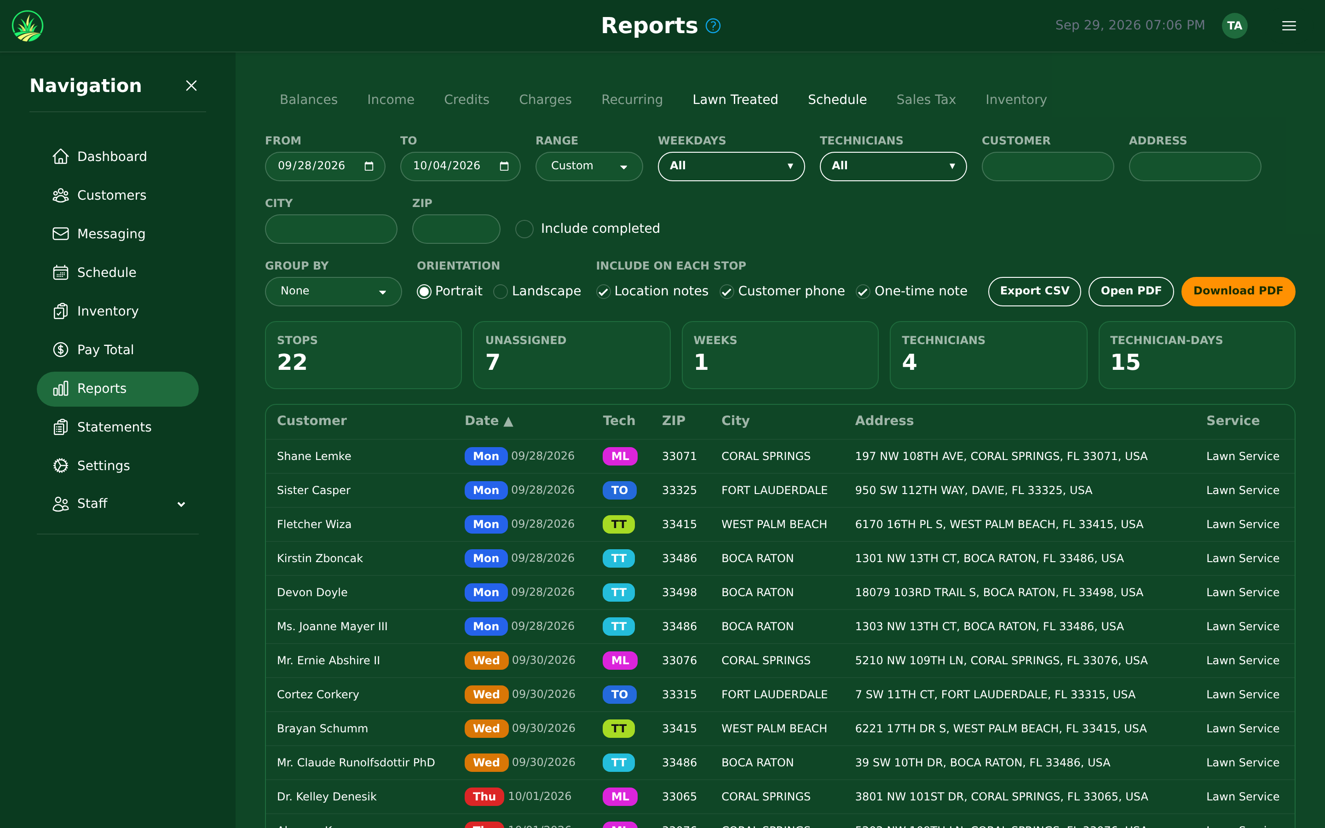Open Dashboard from the navigation

pyautogui.click(x=118, y=156)
